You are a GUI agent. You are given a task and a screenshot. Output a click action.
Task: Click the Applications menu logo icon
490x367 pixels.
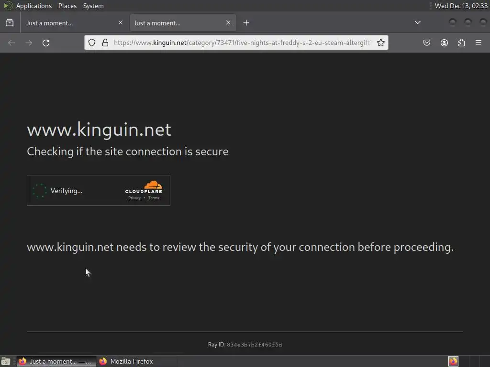(8, 6)
